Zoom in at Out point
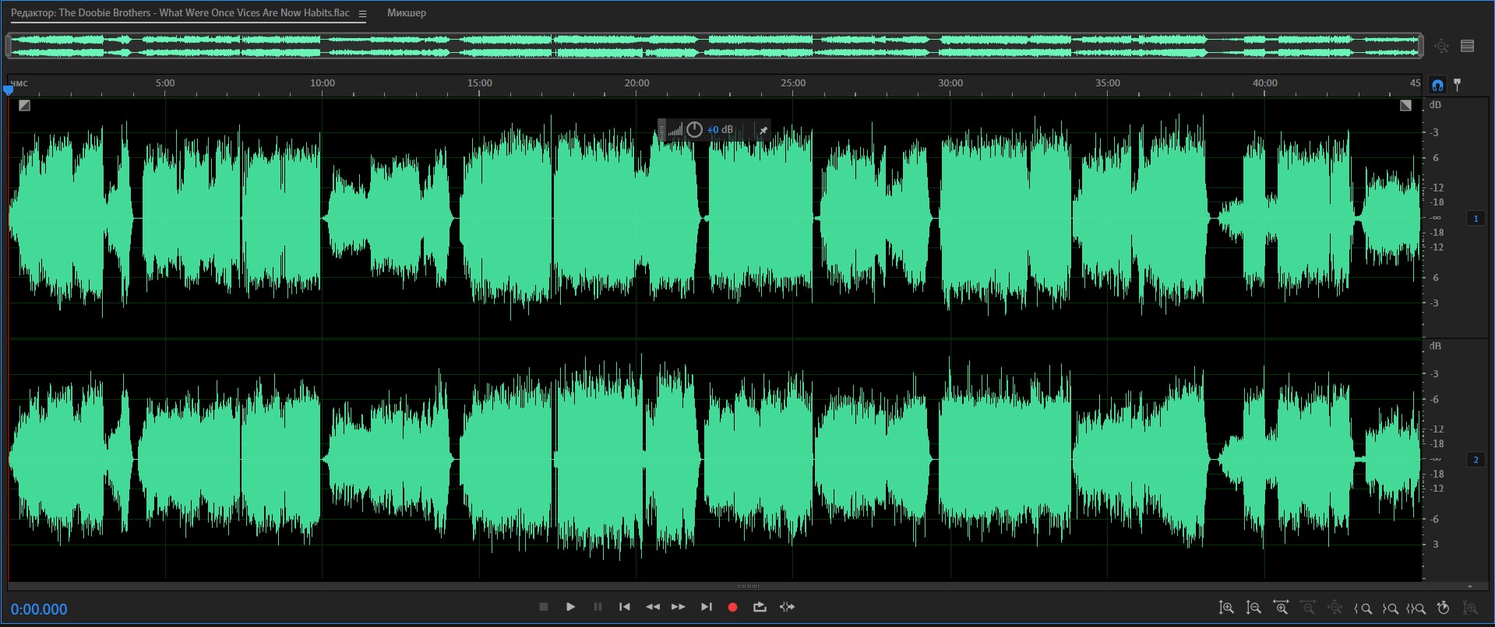Viewport: 1495px width, 627px height. 1390,608
